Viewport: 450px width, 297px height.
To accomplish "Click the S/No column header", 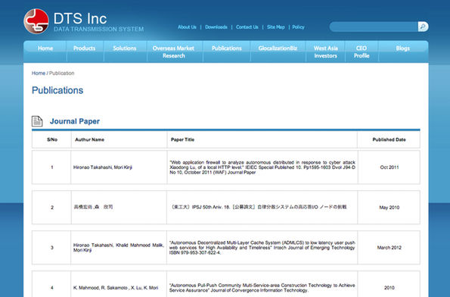I will (x=52, y=139).
